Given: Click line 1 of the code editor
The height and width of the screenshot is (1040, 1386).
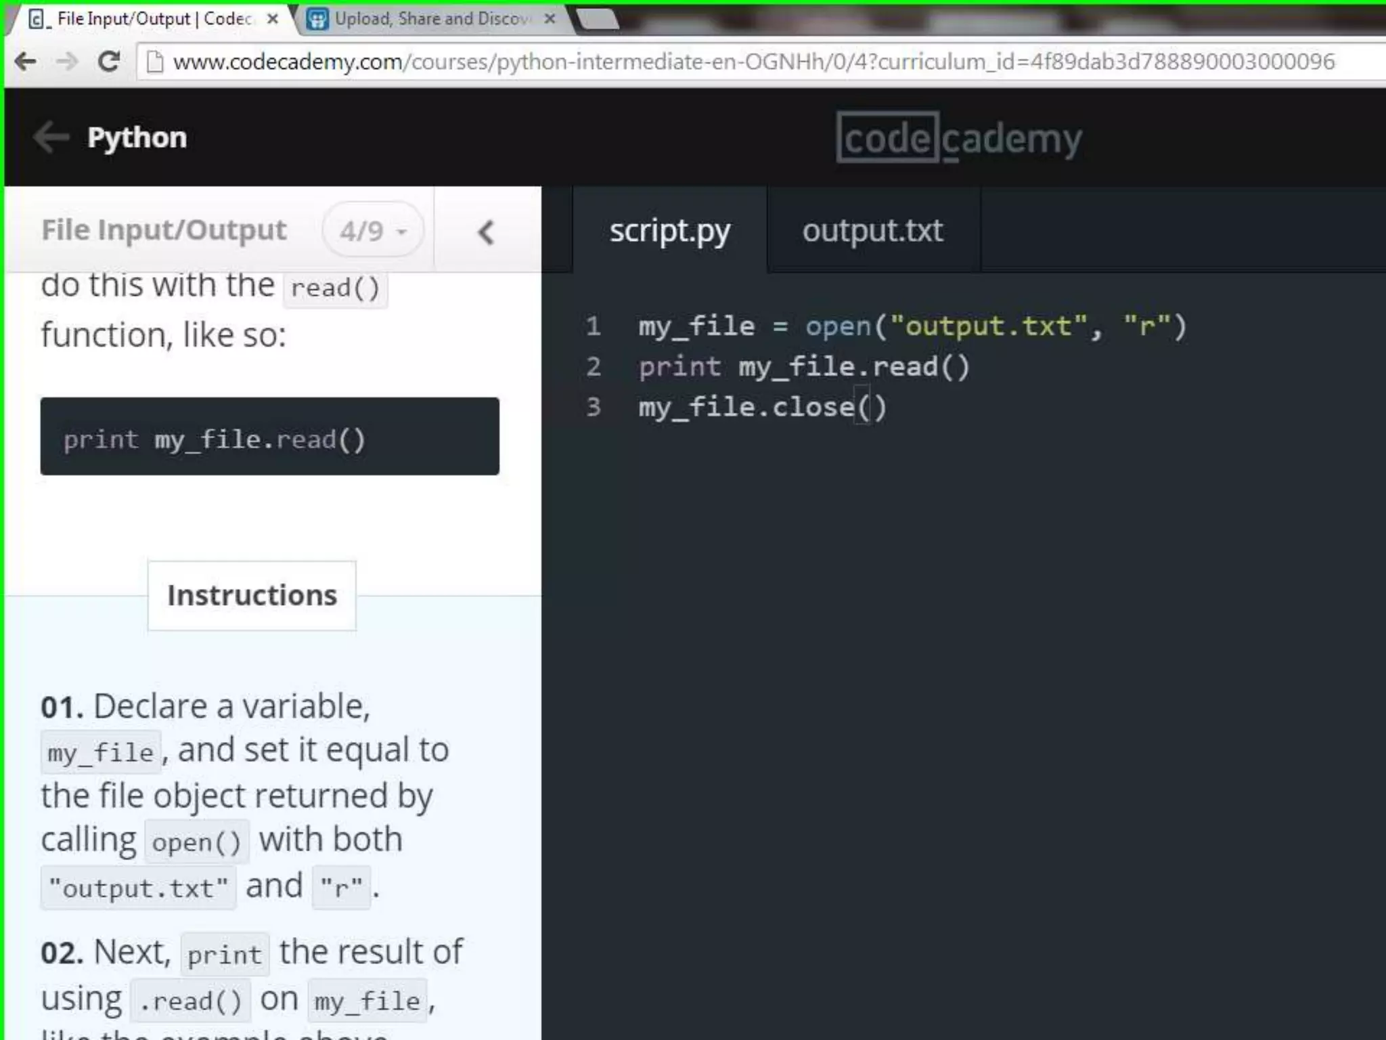Looking at the screenshot, I should coord(912,326).
